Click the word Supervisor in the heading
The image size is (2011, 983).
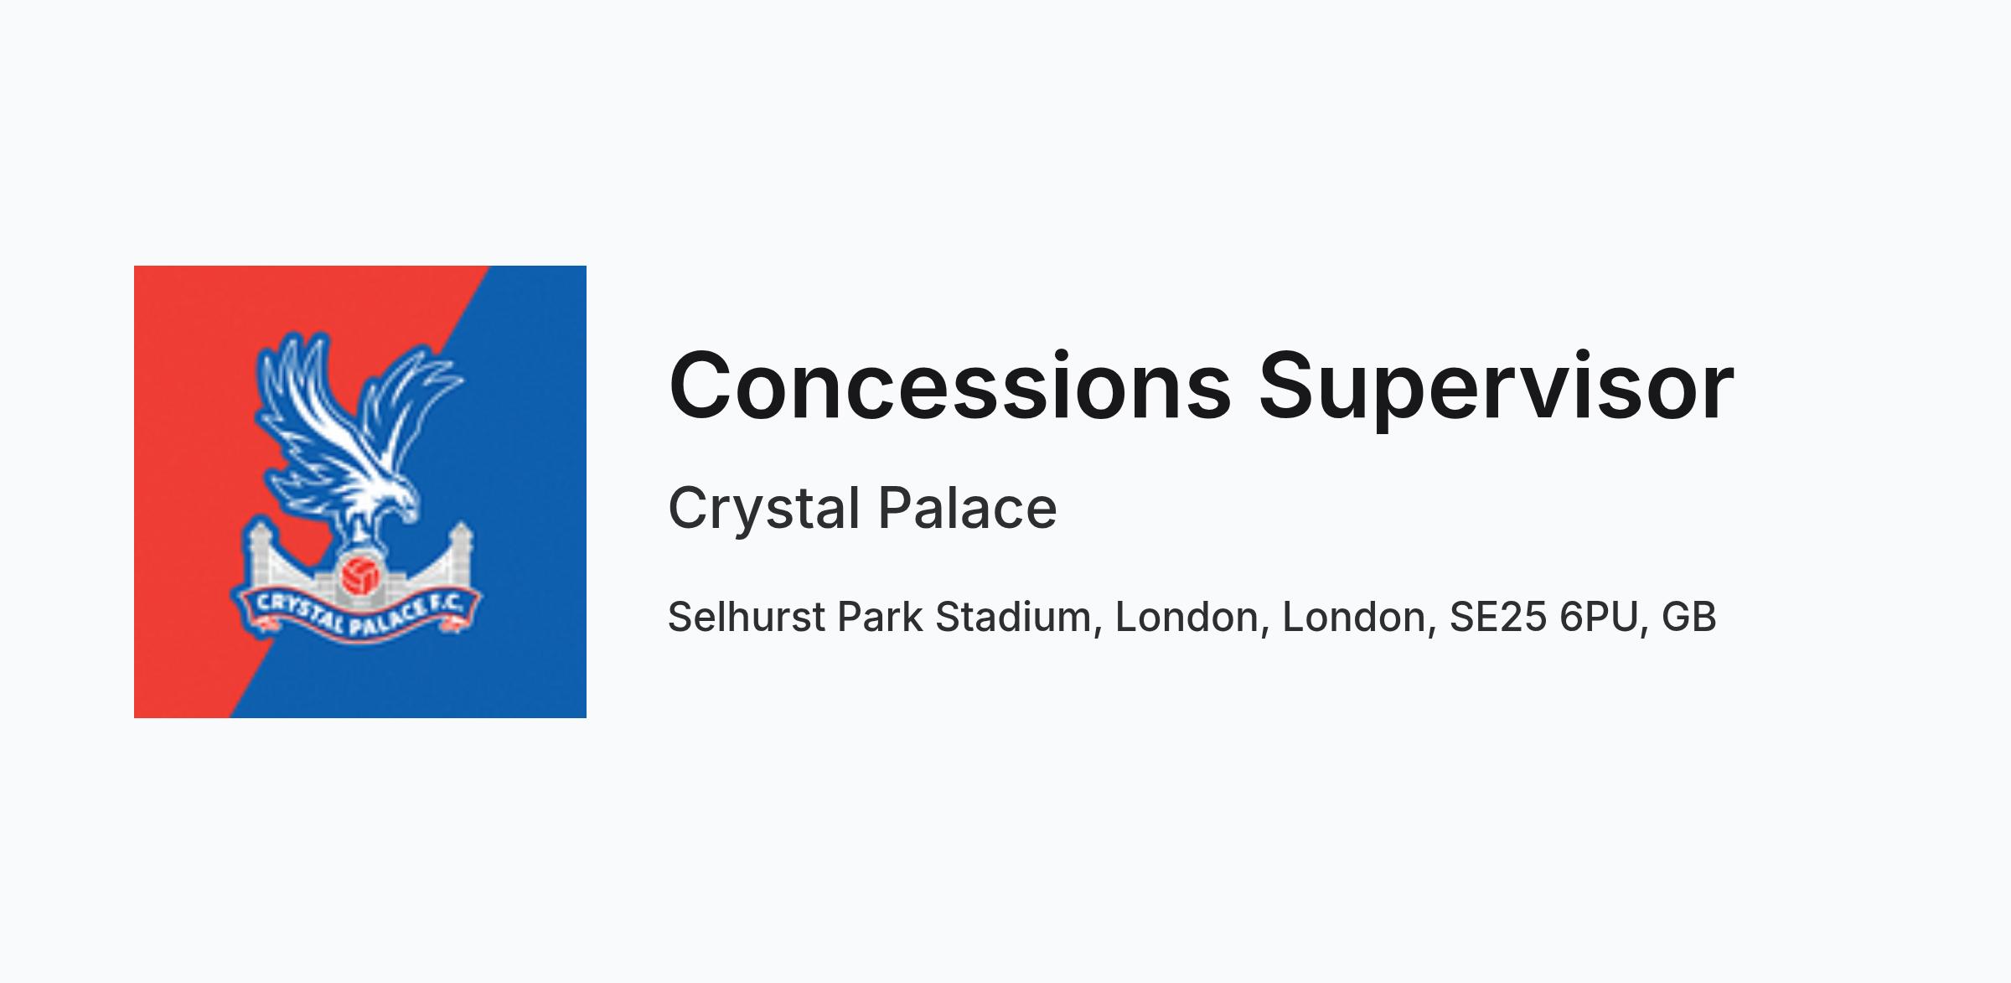tap(1497, 388)
